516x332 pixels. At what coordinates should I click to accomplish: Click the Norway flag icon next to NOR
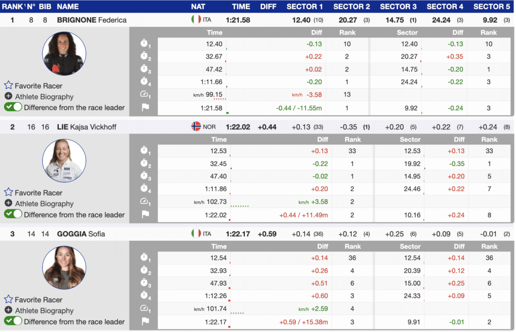click(x=196, y=127)
